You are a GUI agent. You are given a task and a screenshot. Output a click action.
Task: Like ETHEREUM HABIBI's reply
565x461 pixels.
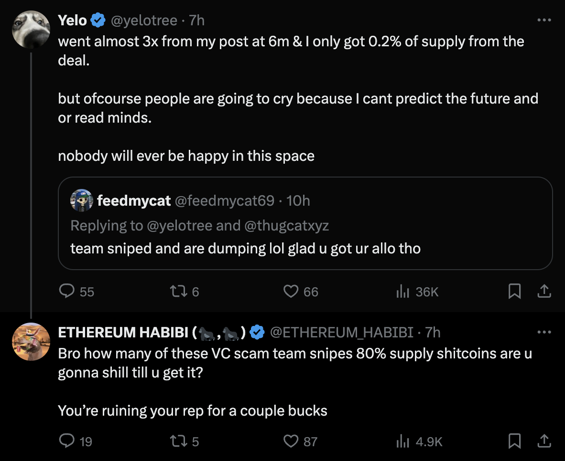[291, 441]
